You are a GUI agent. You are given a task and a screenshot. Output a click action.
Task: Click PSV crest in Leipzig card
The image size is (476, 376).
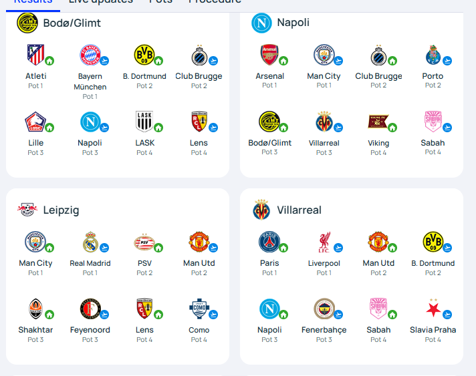[x=144, y=242]
